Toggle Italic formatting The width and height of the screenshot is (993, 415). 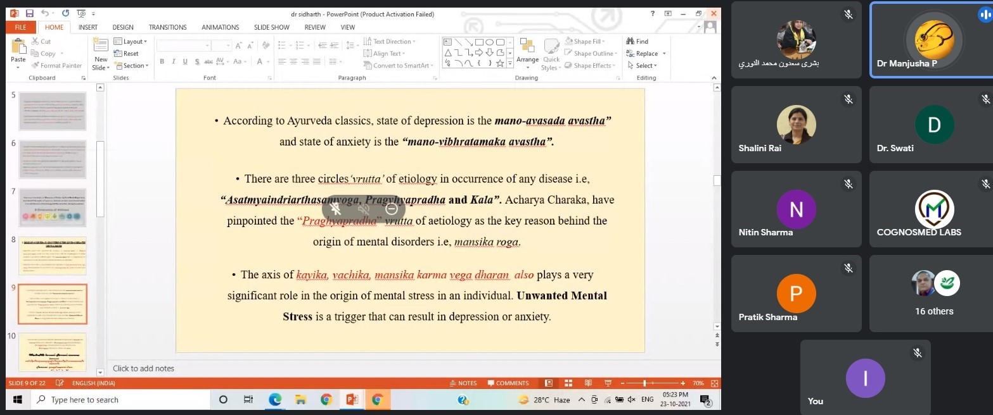(174, 61)
